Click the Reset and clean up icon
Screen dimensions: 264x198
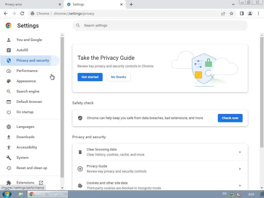click(9, 168)
